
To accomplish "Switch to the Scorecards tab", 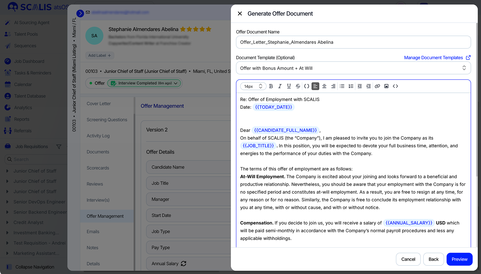I will (98, 168).
